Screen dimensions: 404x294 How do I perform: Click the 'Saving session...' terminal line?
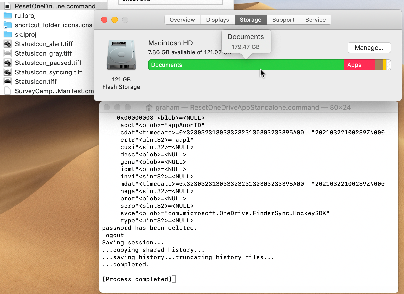pos(133,243)
